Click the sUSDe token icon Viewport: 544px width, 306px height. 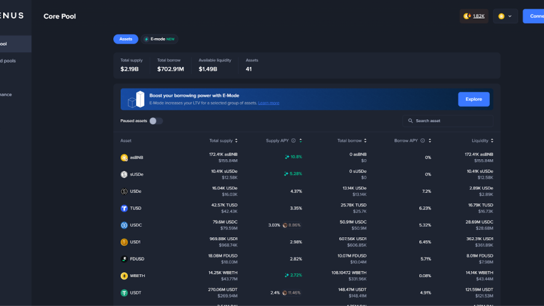[x=124, y=175]
